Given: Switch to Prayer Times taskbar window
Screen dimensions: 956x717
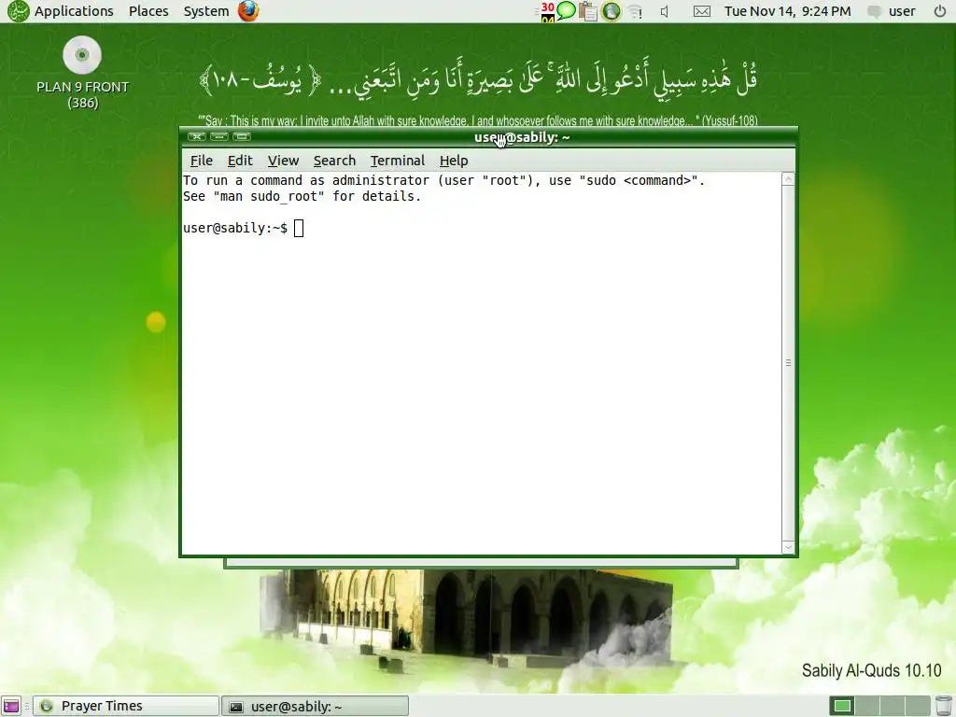Looking at the screenshot, I should pos(126,706).
